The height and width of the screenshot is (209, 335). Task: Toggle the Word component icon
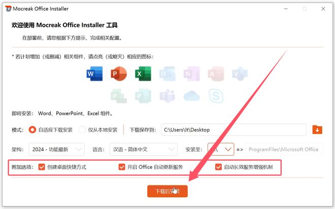coord(94,74)
